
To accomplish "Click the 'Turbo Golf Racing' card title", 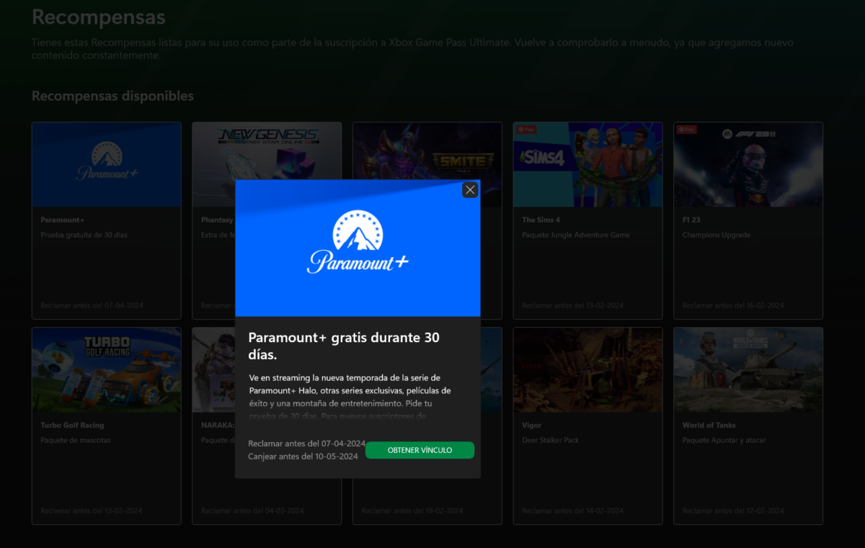I will pos(72,425).
